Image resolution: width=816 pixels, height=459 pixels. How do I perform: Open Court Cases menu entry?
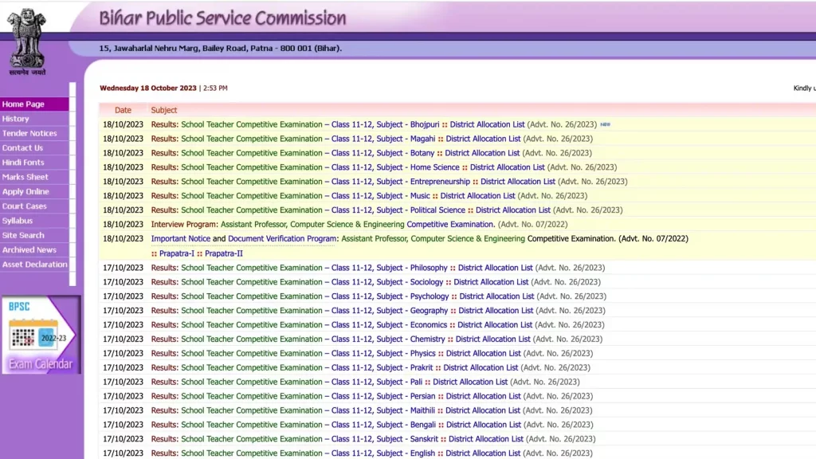click(34, 206)
